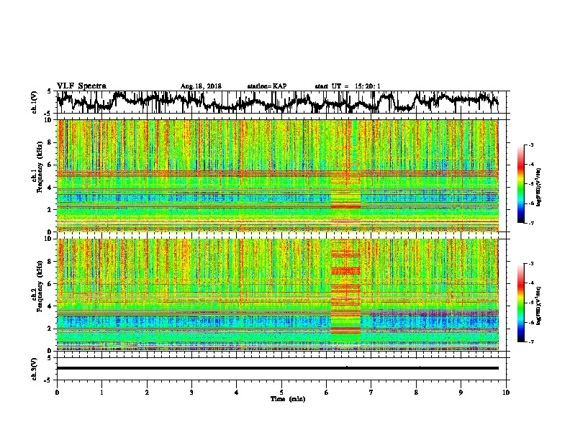This screenshot has height=440, width=570.
Task: Click the time axis tick label '1'
Action: [x=101, y=393]
